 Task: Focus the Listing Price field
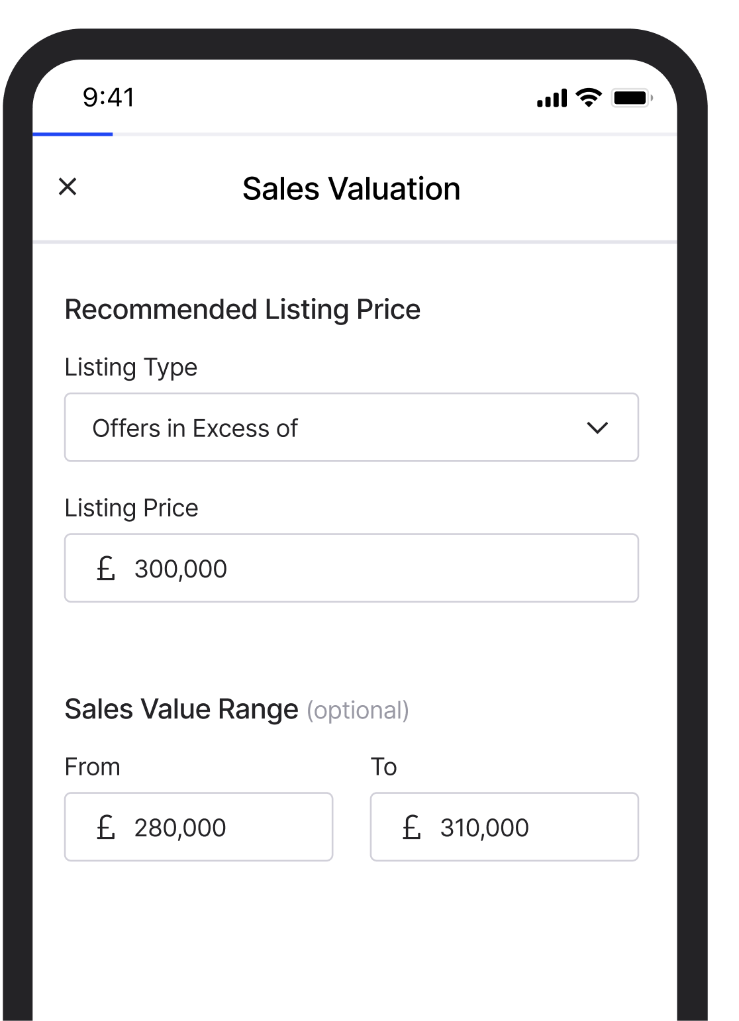point(352,568)
